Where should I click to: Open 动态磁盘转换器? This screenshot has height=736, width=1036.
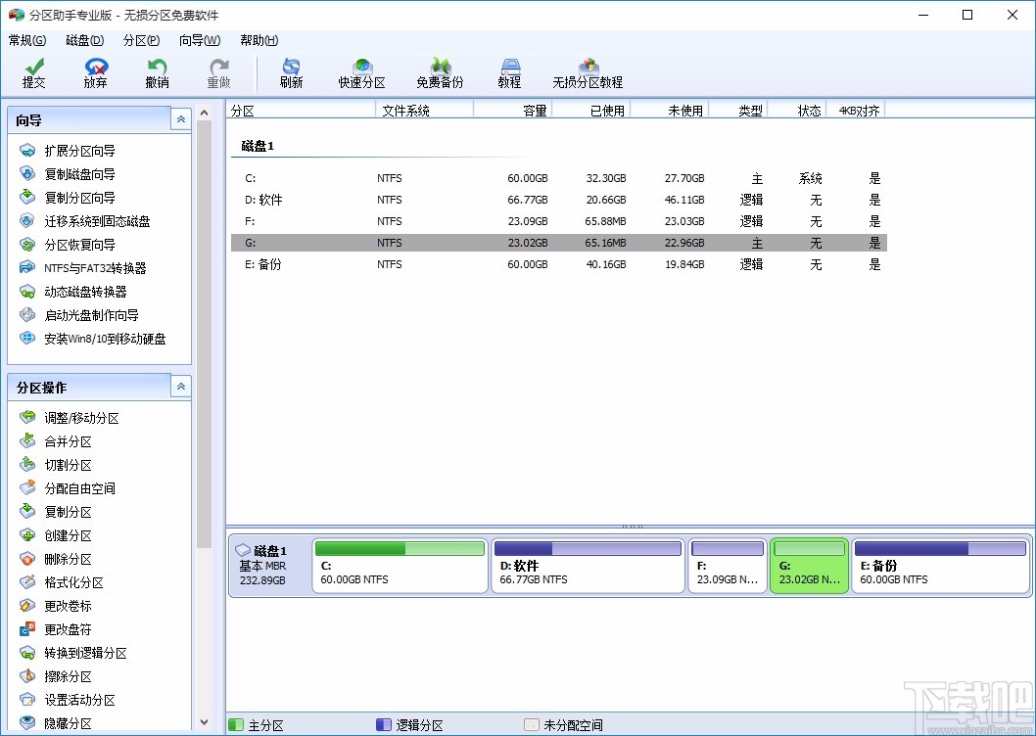85,292
